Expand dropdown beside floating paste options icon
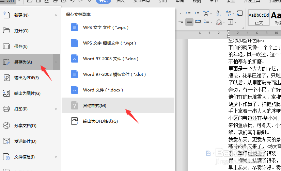This screenshot has width=281, height=171. click(214, 153)
